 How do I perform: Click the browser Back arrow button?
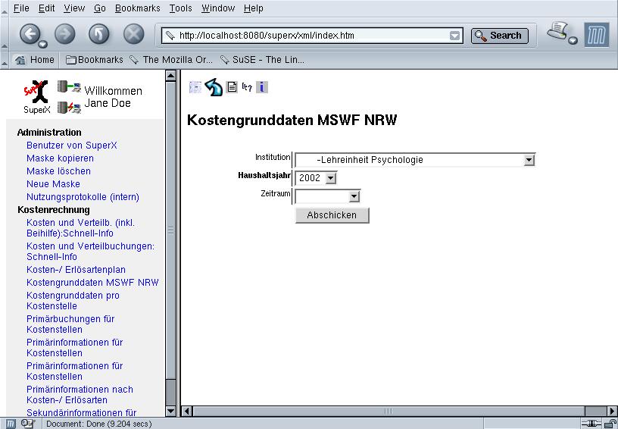30,34
